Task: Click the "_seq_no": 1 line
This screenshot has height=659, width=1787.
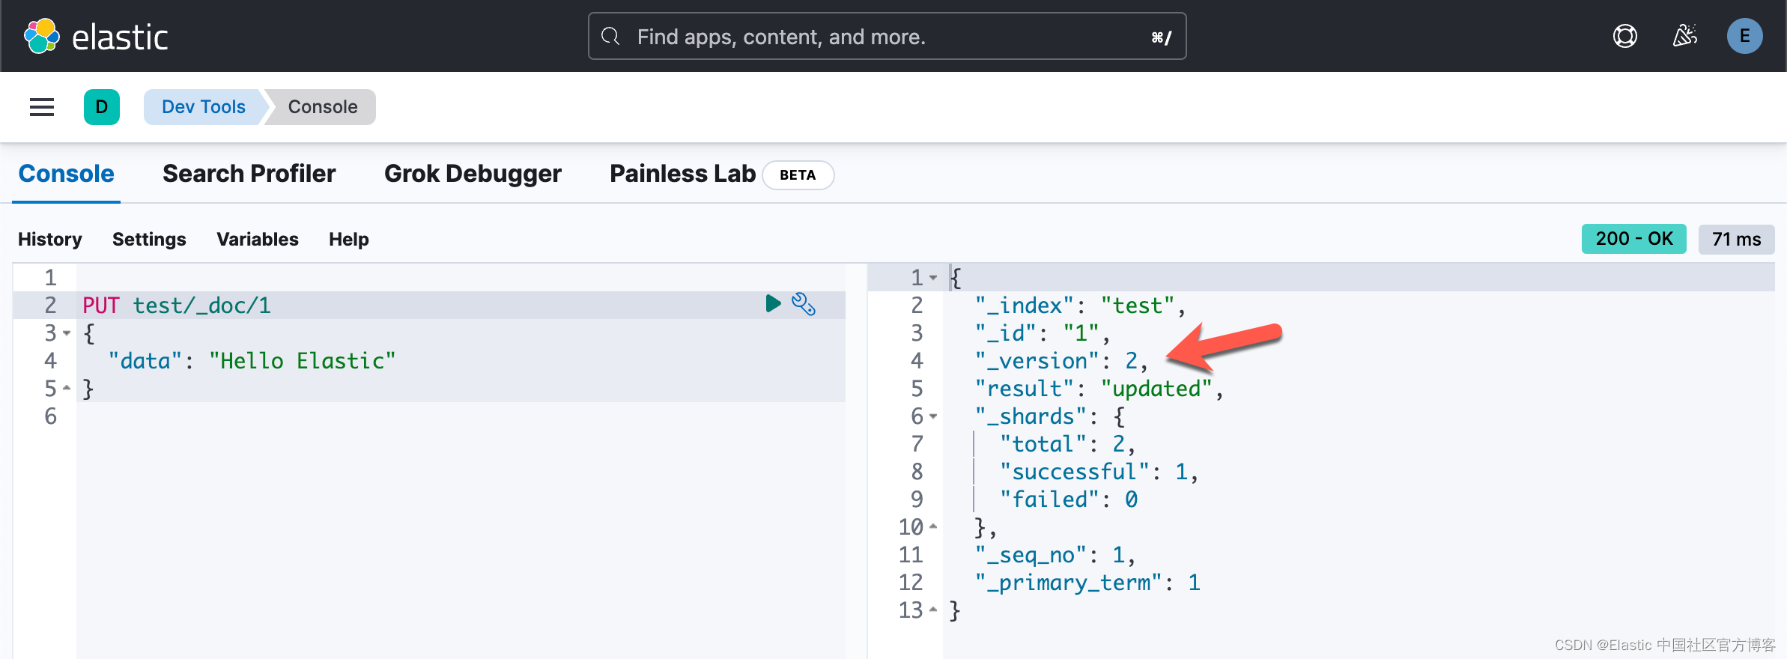Action: [1055, 555]
